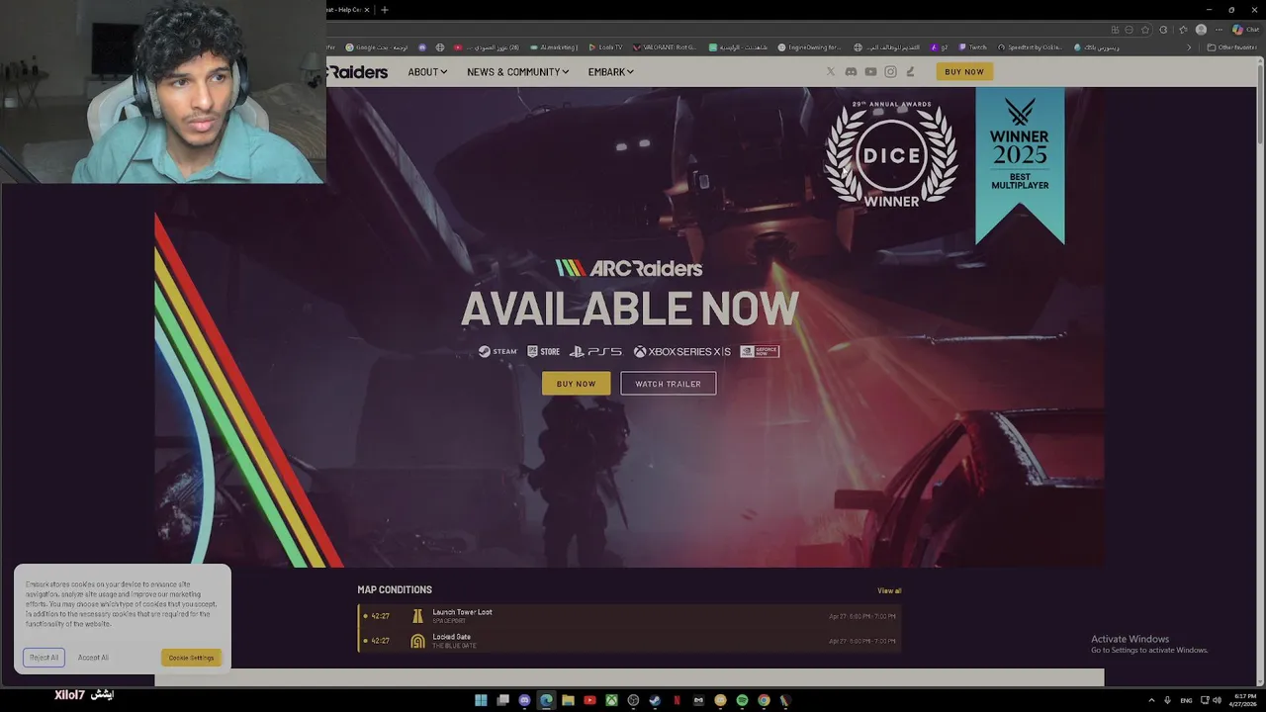1266x712 pixels.
Task: Expand the NEWS & COMMUNITY menu
Action: (x=517, y=71)
